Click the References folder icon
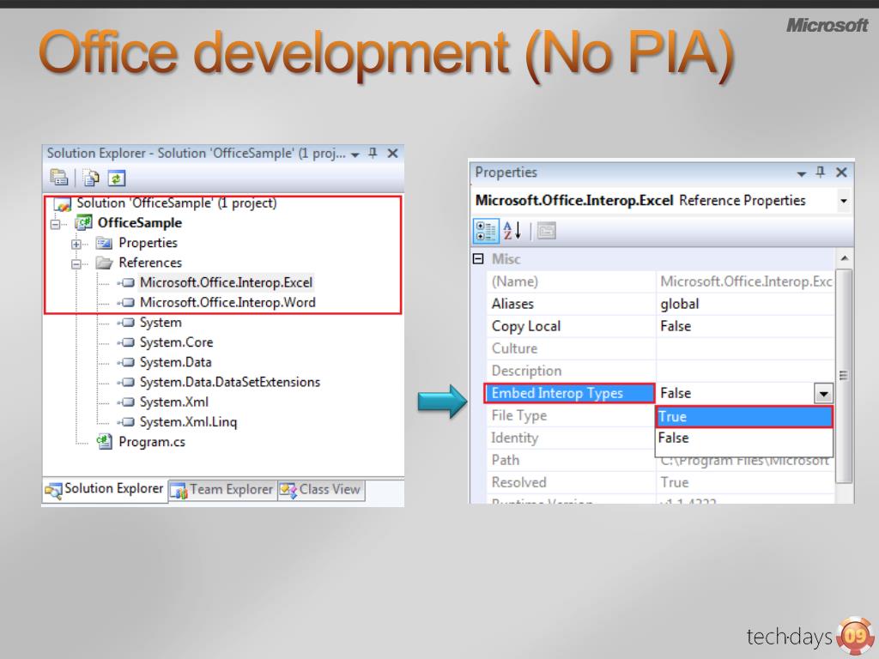 pos(104,263)
